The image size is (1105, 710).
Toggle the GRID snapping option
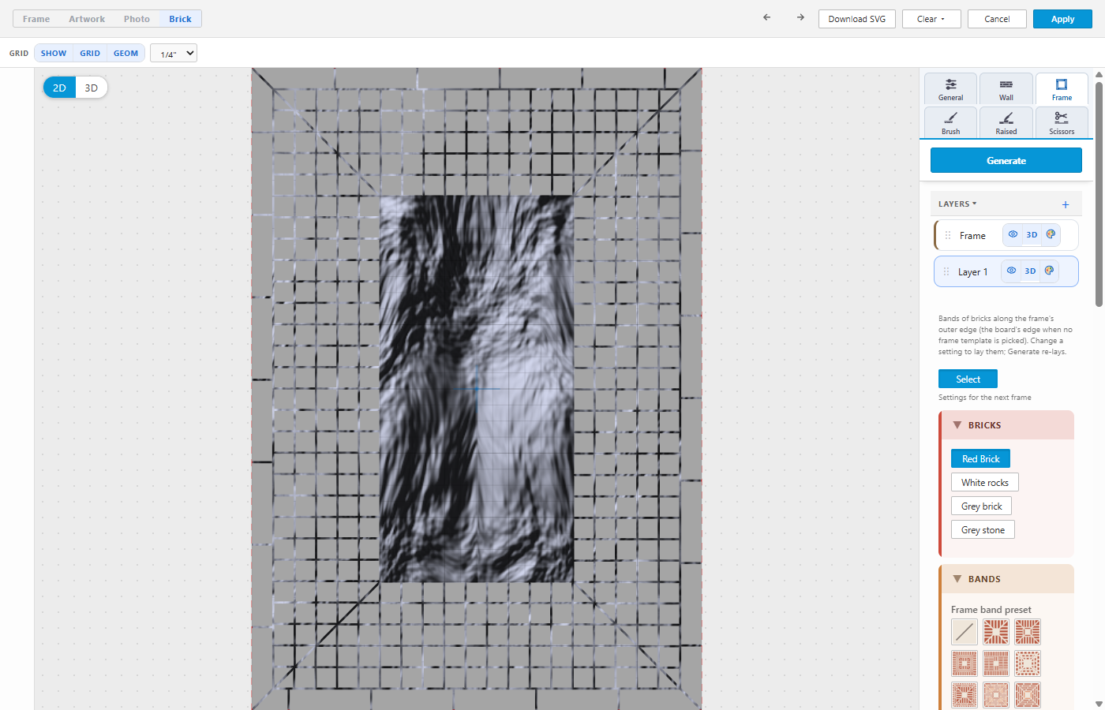point(90,53)
